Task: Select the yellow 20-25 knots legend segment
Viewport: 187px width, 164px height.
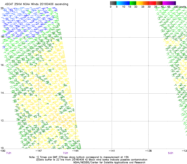Action: (139, 3)
